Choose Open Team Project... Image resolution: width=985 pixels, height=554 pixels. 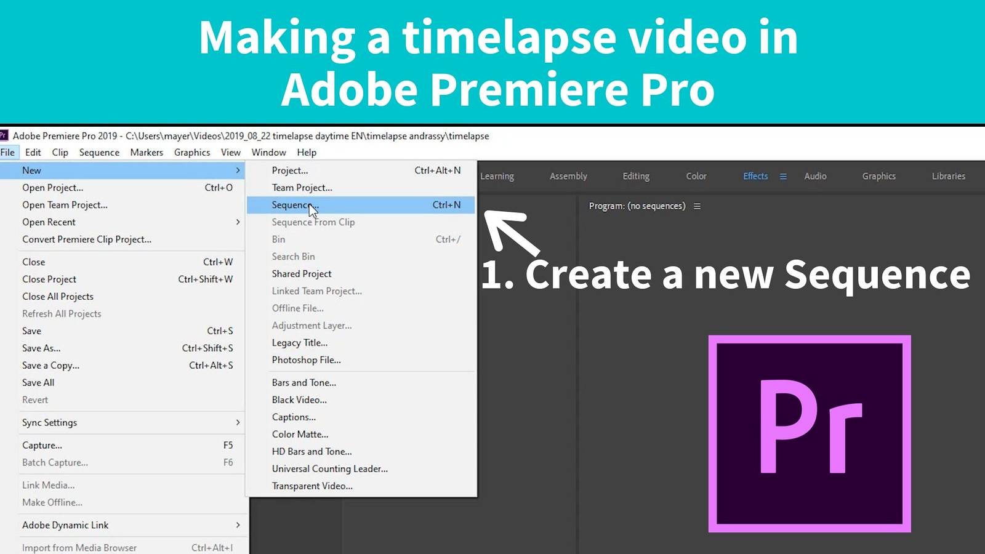(x=123, y=205)
